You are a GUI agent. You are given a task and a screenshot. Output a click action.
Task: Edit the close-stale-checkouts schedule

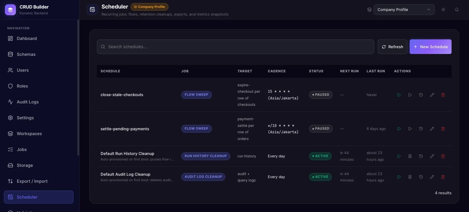(x=432, y=95)
